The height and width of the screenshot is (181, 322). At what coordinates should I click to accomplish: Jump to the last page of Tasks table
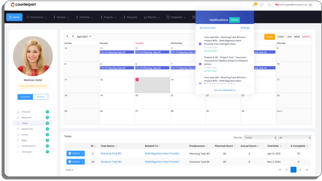[x=307, y=170]
